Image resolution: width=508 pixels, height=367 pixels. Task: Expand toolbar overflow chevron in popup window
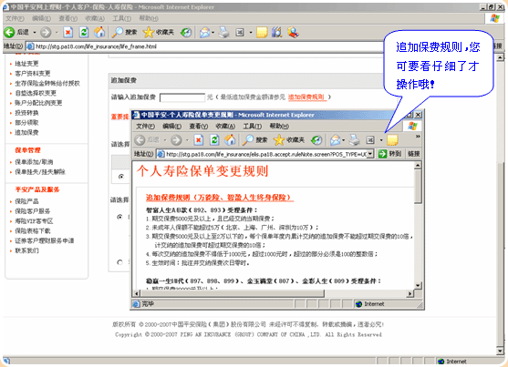pos(418,137)
